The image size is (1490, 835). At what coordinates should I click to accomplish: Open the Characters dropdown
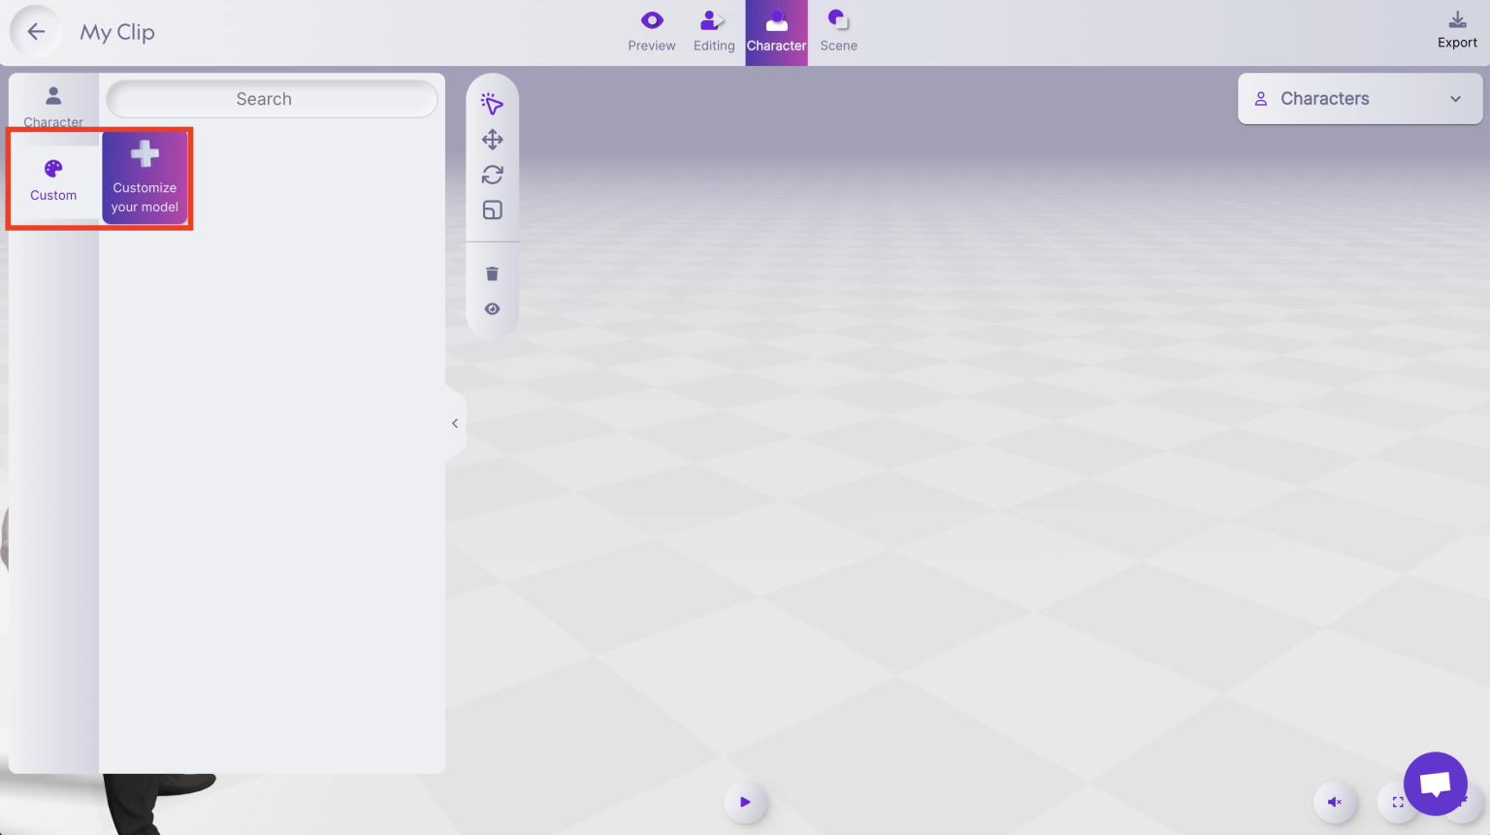point(1359,98)
